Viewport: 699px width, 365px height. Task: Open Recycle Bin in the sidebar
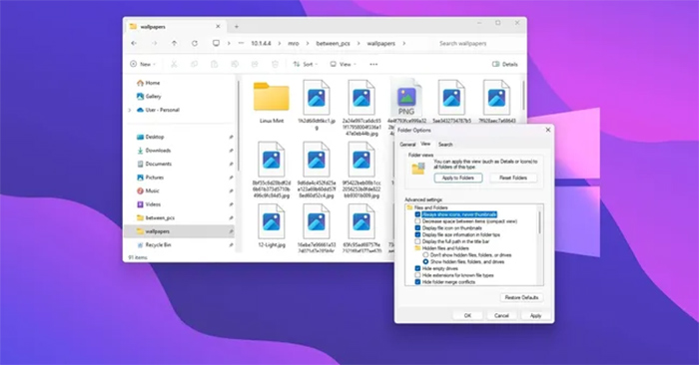pos(154,244)
